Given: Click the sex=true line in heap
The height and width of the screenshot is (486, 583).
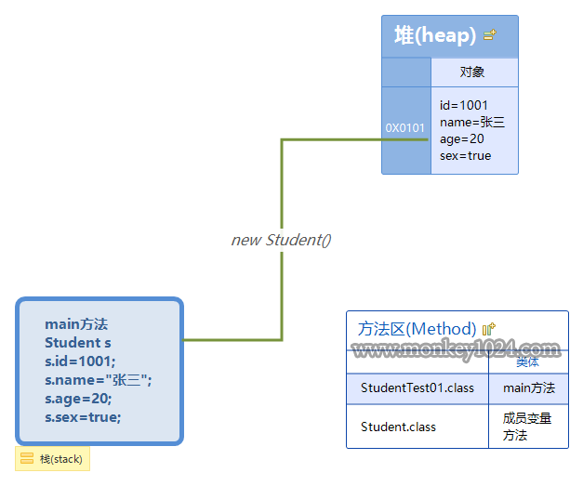Looking at the screenshot, I should [465, 156].
